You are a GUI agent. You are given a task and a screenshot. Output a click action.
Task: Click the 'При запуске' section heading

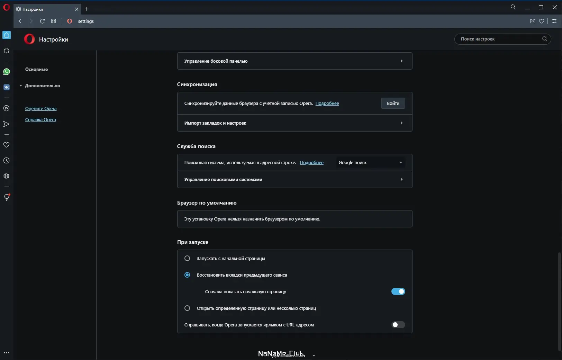pos(192,242)
